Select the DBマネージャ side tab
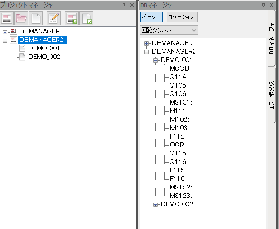 click(271, 38)
